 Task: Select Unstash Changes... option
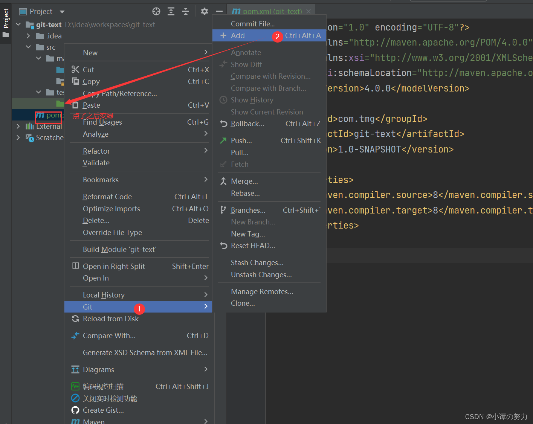click(x=269, y=275)
